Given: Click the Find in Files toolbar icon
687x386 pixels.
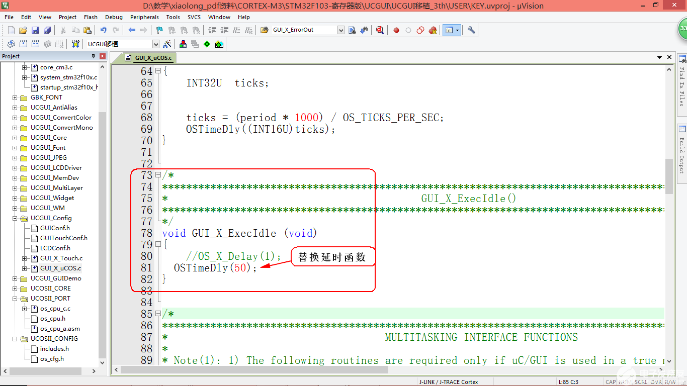Looking at the screenshot, I should (x=265, y=30).
